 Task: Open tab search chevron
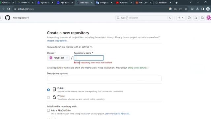click(191, 2)
